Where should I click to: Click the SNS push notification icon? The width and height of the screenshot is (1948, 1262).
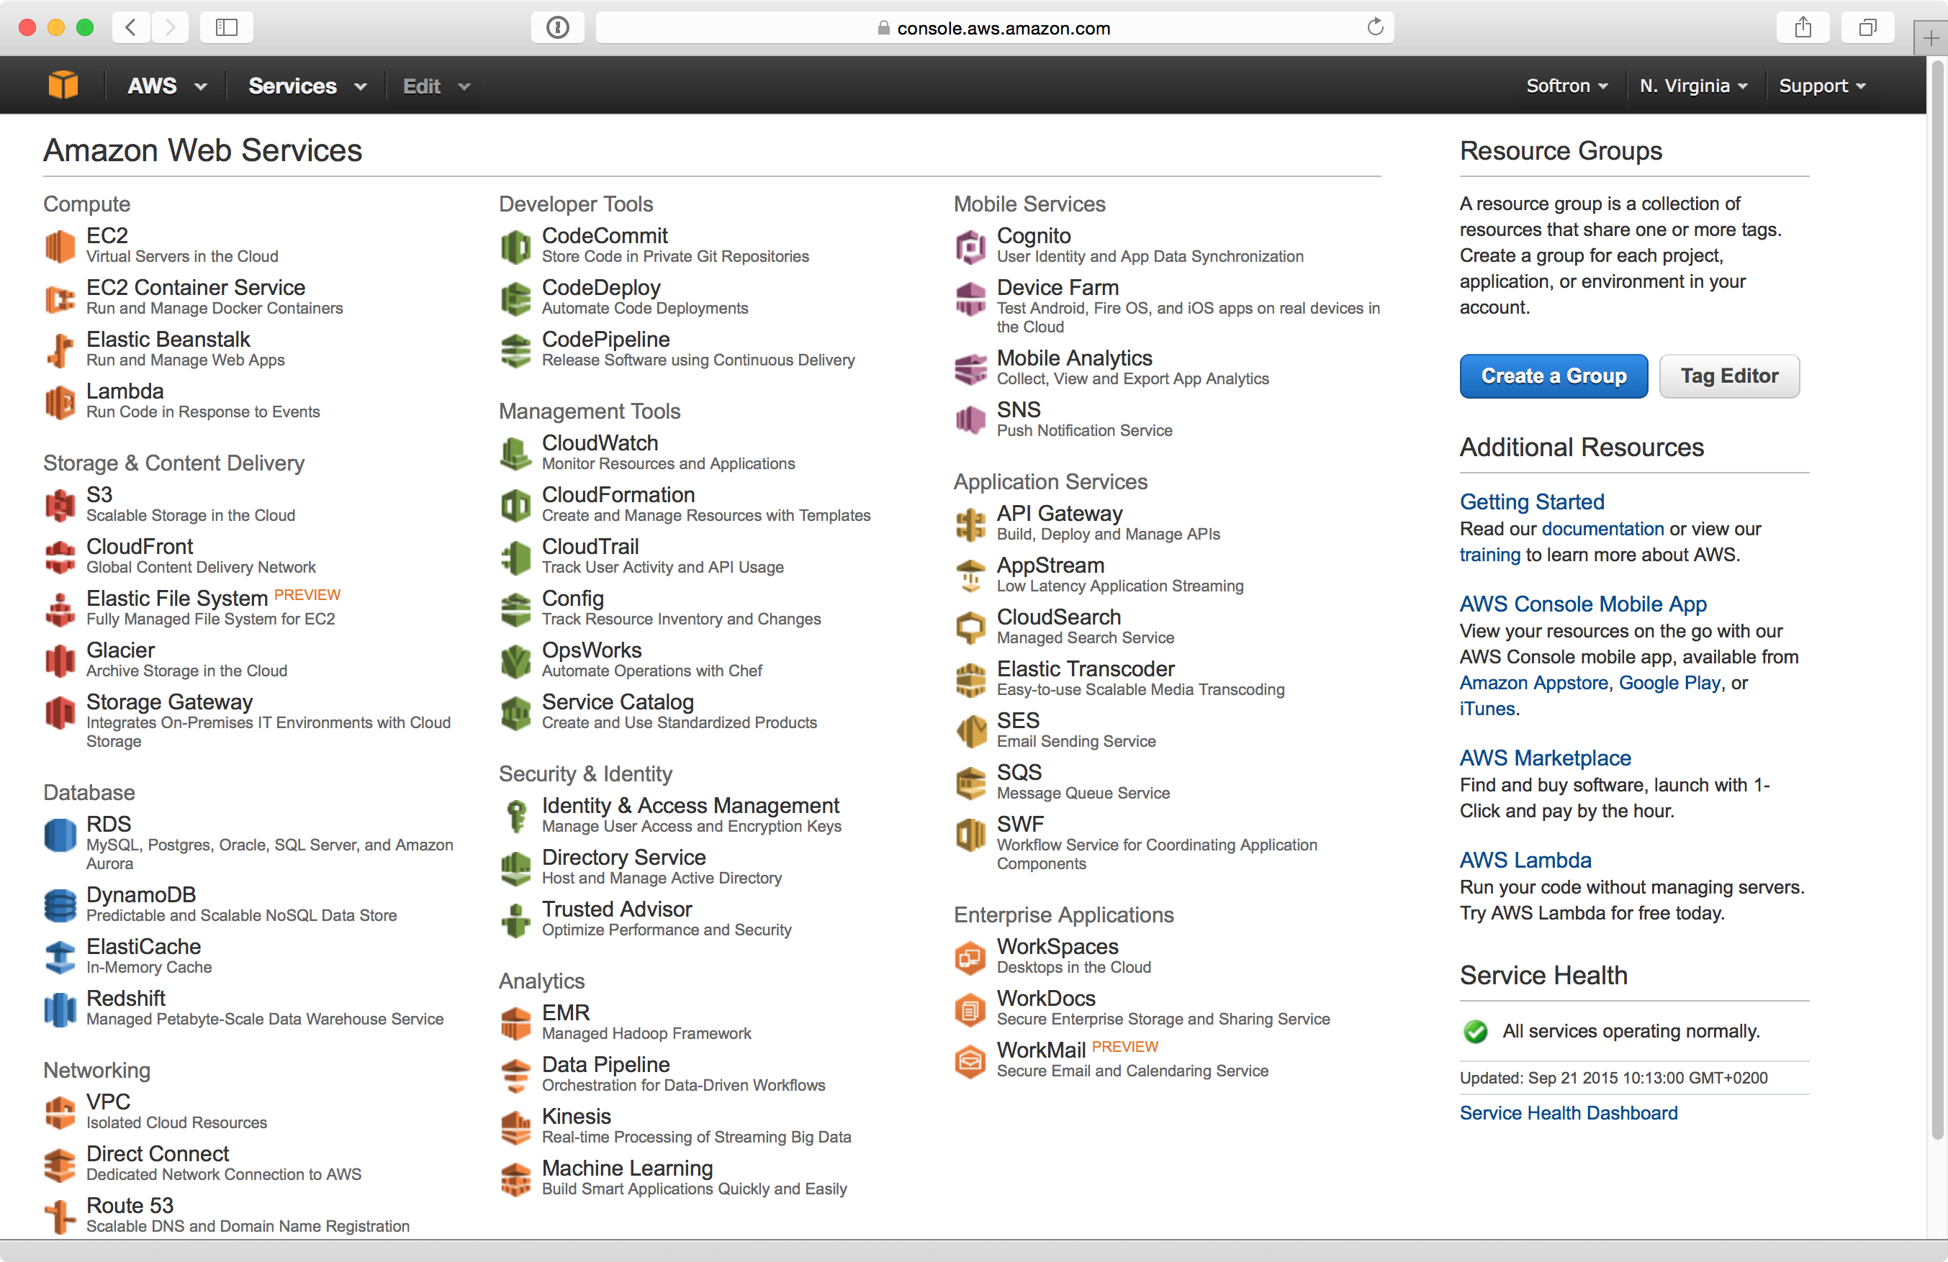[970, 419]
